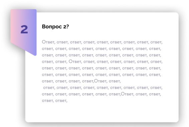
Task: Click the second word "ответ," of the first line
Action: 62,42
